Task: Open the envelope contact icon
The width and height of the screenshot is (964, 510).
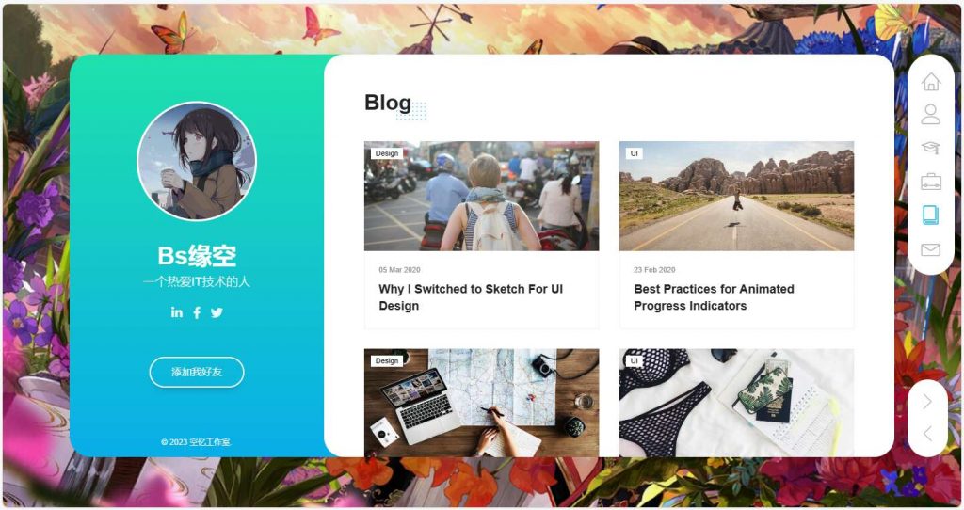Action: click(931, 249)
